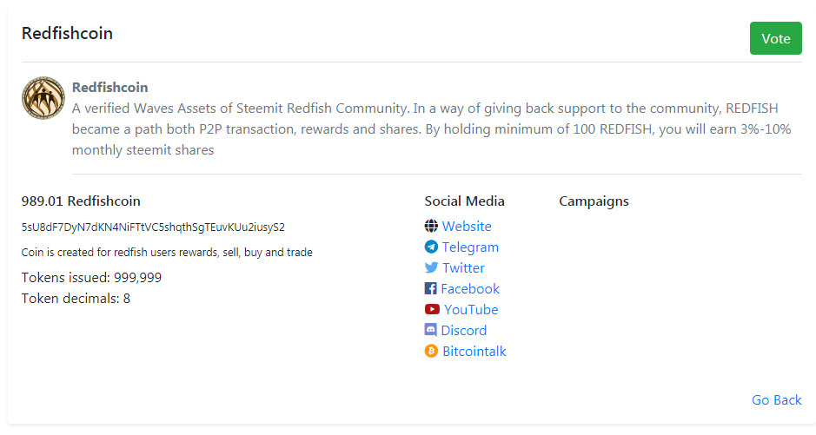The width and height of the screenshot is (816, 435).
Task: Click the asset ID address string
Action: pos(153,227)
